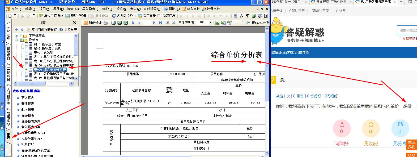This screenshot has width=417, height=157.
Task: Click the page number input field
Action: (146, 23)
